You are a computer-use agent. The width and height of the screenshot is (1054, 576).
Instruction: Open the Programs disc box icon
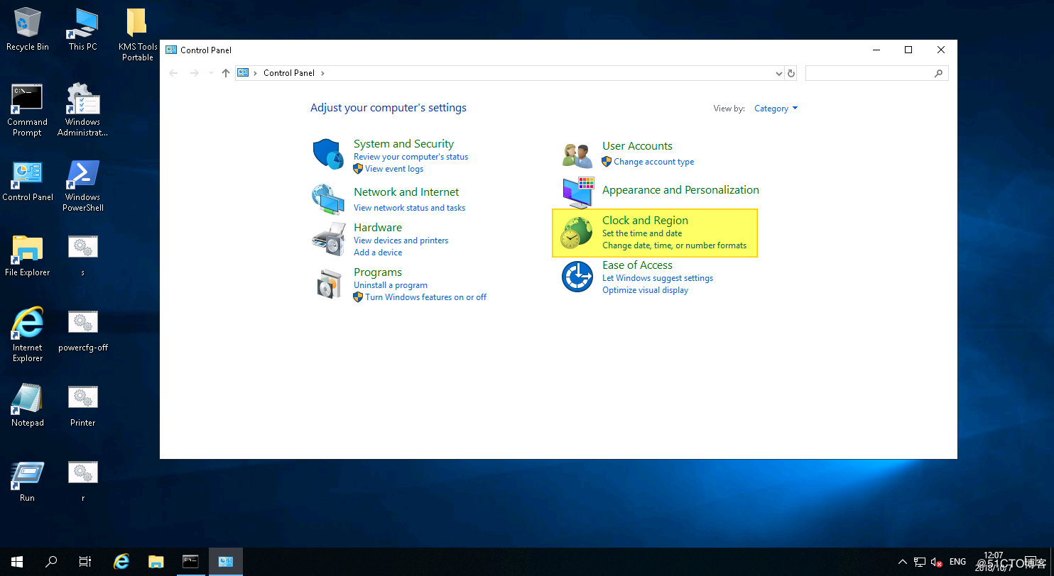(328, 284)
